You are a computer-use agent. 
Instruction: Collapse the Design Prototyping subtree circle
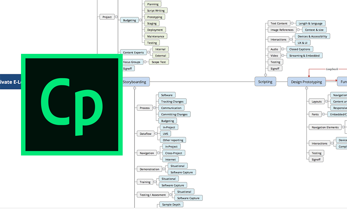[x=306, y=88]
